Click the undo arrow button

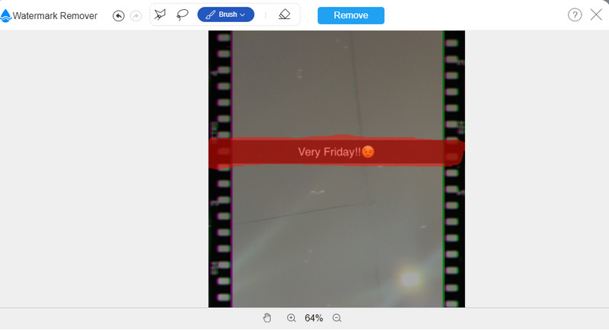pyautogui.click(x=119, y=15)
